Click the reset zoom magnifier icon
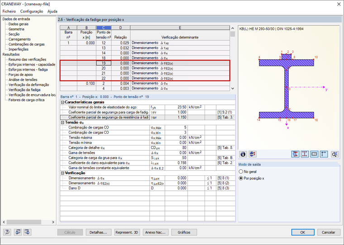344x245 pixels. [x=334, y=154]
